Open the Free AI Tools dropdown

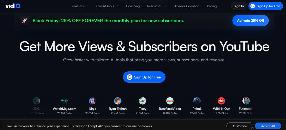107,6
